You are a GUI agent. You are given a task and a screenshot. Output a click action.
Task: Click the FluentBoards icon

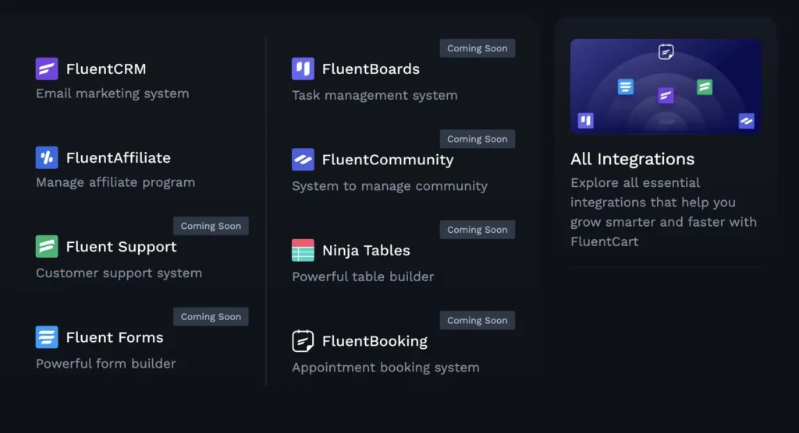(x=303, y=69)
